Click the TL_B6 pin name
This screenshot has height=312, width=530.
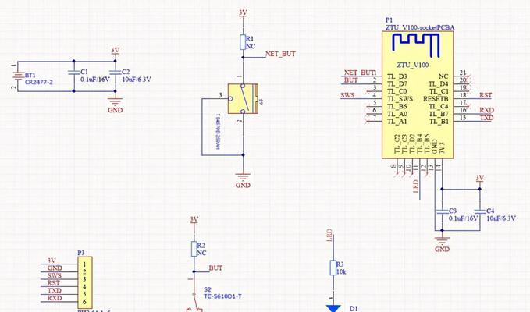[x=397, y=107]
